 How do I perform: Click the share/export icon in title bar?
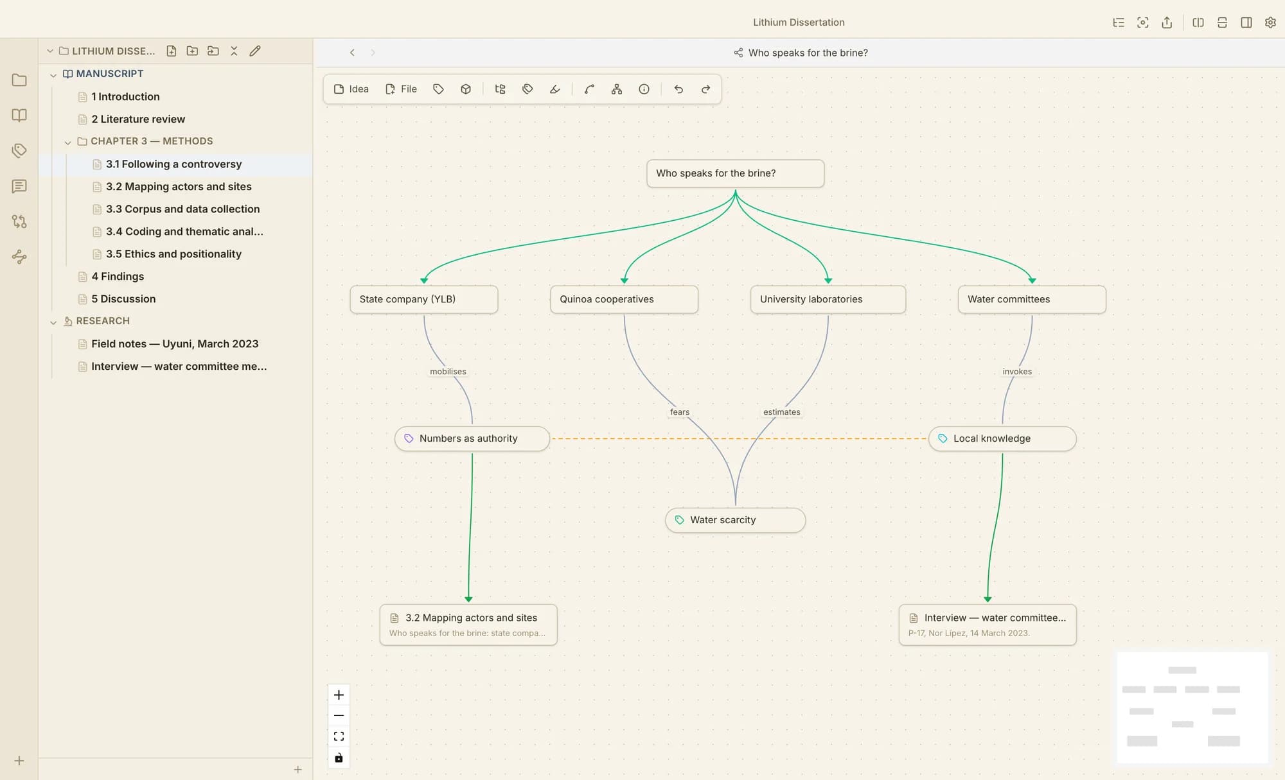tap(1167, 22)
